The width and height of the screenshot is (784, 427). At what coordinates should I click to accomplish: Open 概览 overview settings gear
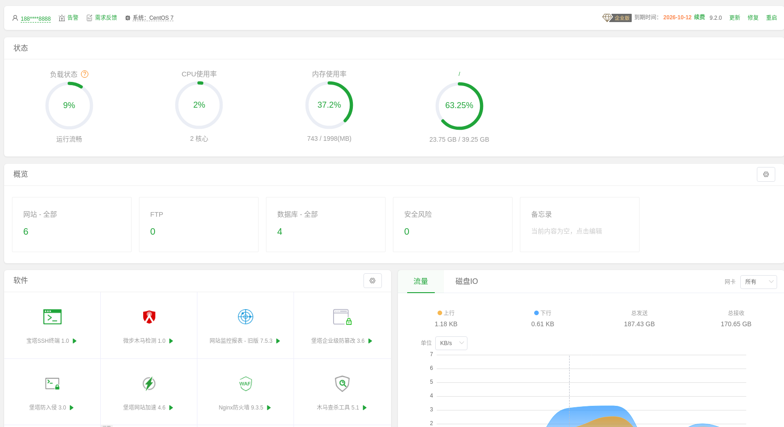pos(766,174)
